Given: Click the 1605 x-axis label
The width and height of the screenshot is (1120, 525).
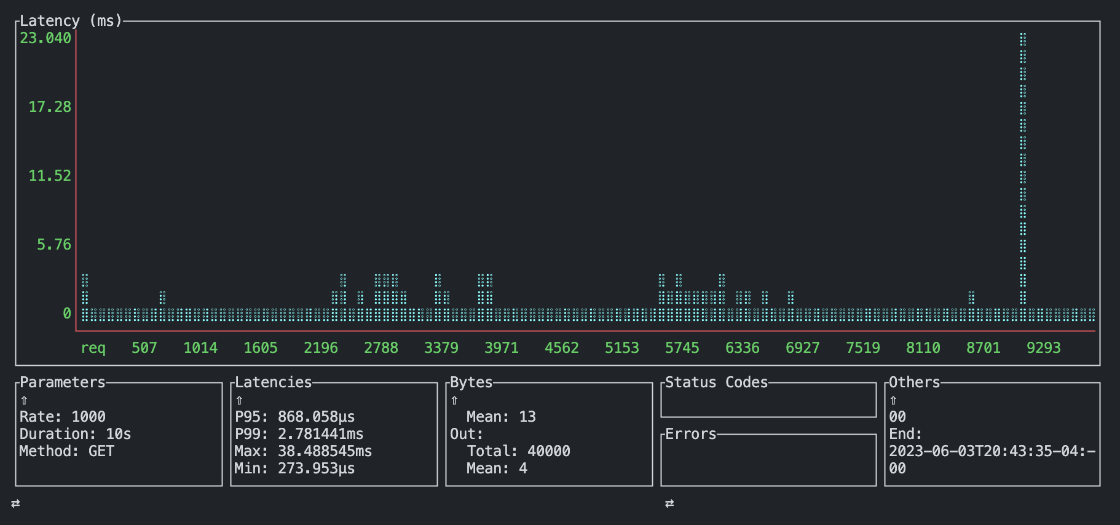Looking at the screenshot, I should click(261, 348).
